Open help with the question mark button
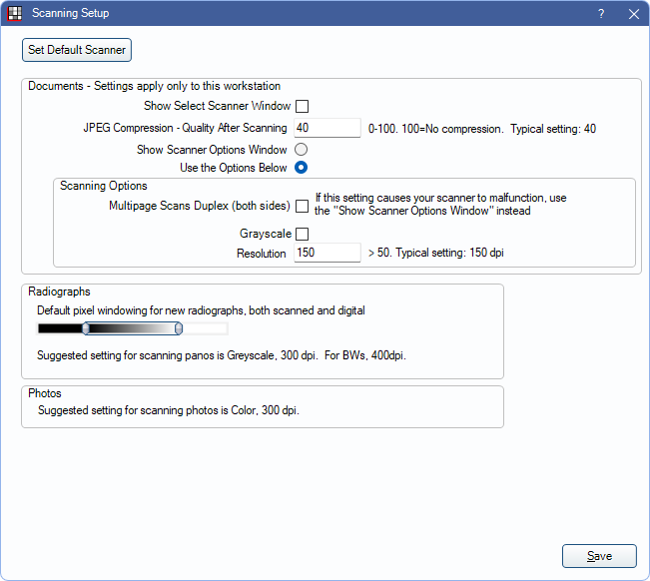 click(601, 14)
